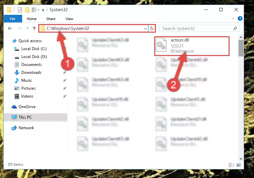Click the Videos film strip icon

pyautogui.click(x=17, y=96)
